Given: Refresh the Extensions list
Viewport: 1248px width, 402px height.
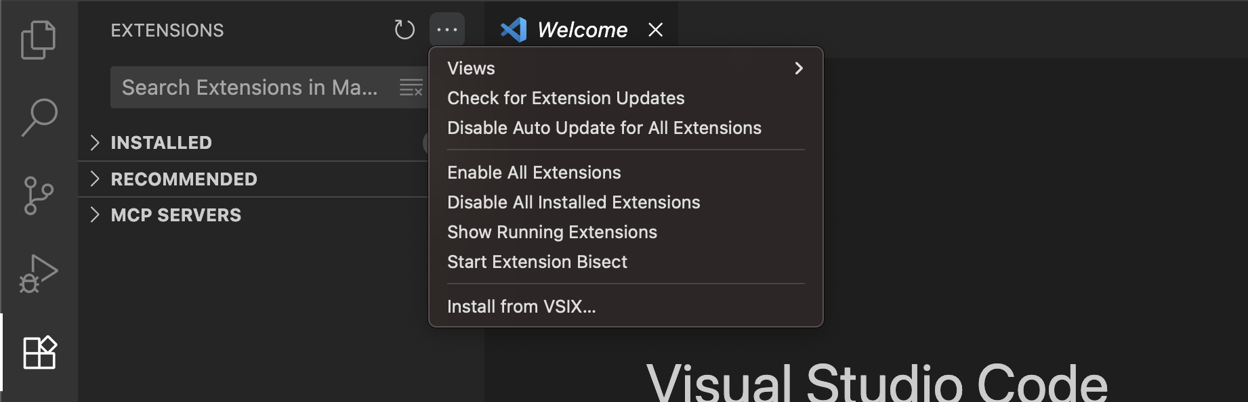Looking at the screenshot, I should 404,29.
